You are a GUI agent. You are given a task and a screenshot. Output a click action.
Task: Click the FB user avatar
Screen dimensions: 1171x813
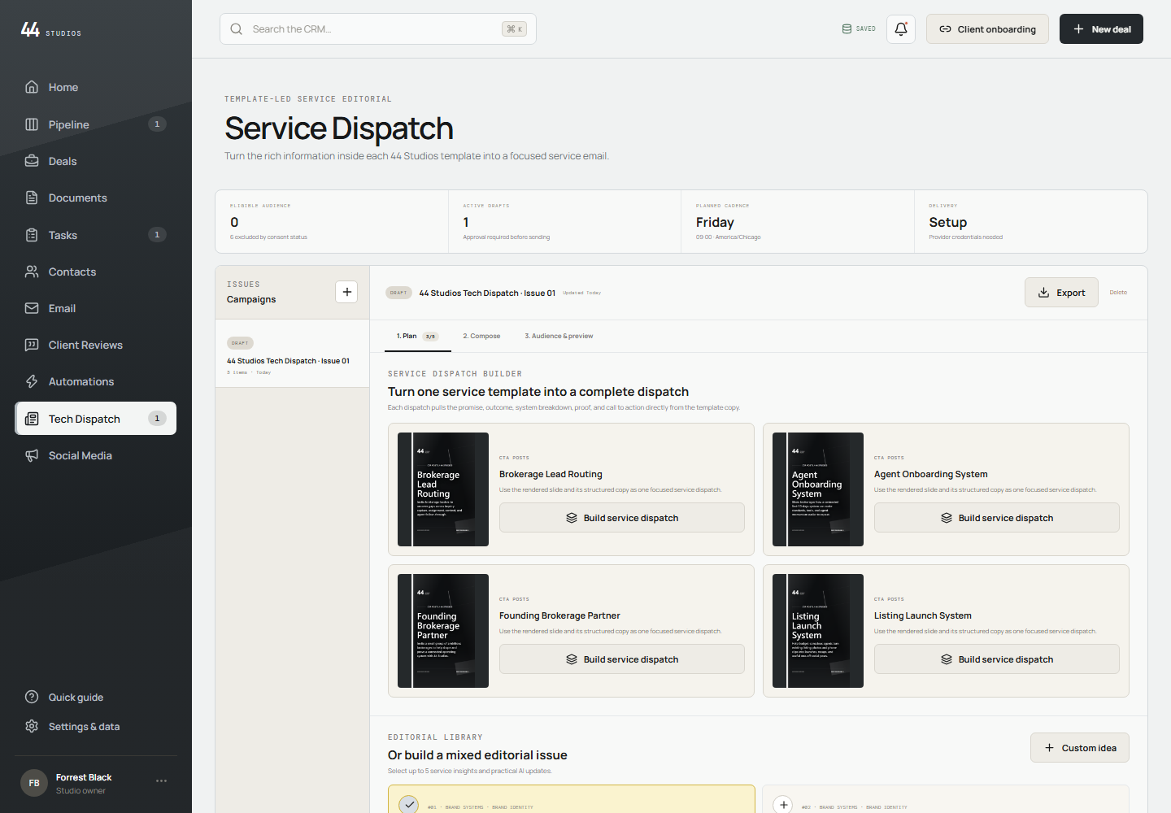point(34,783)
